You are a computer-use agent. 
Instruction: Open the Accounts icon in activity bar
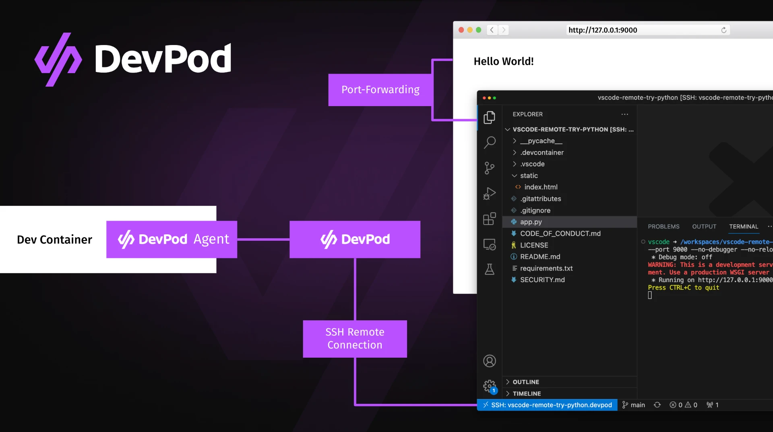pos(490,361)
